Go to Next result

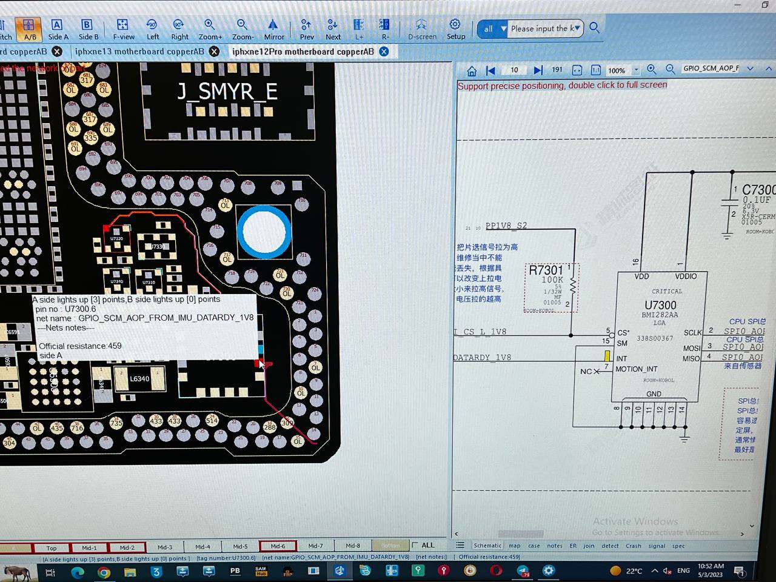point(333,29)
